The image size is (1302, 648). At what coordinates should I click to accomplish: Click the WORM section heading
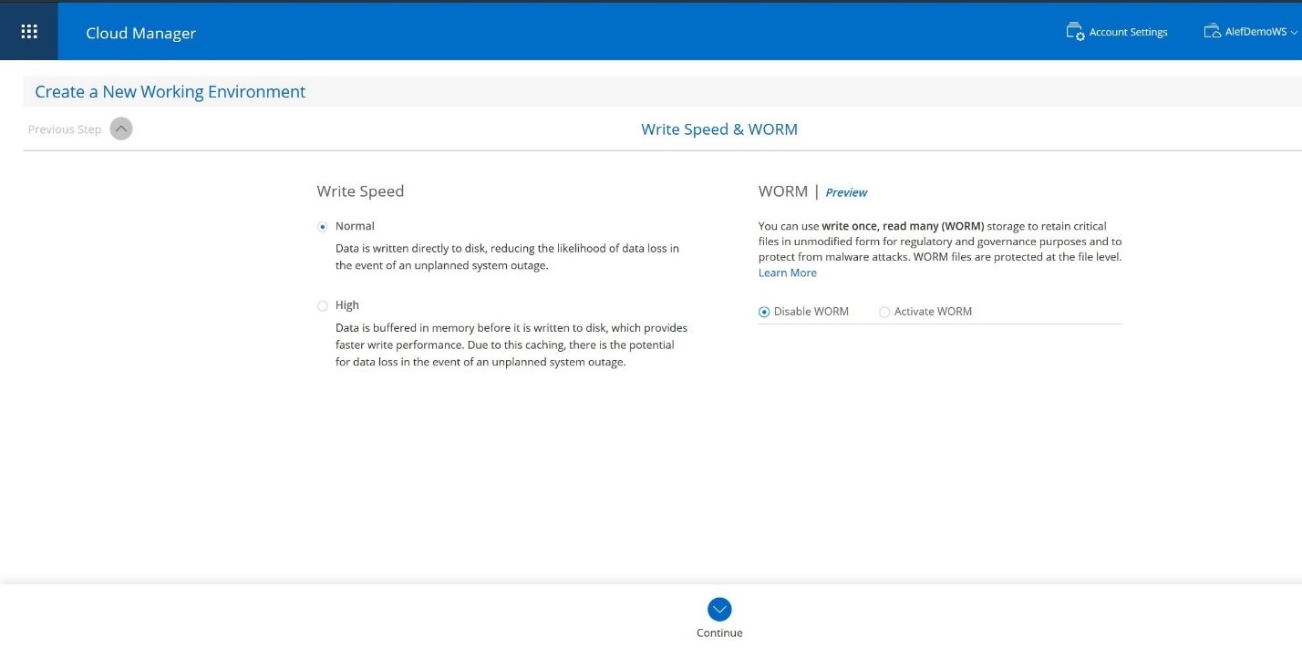(x=783, y=191)
